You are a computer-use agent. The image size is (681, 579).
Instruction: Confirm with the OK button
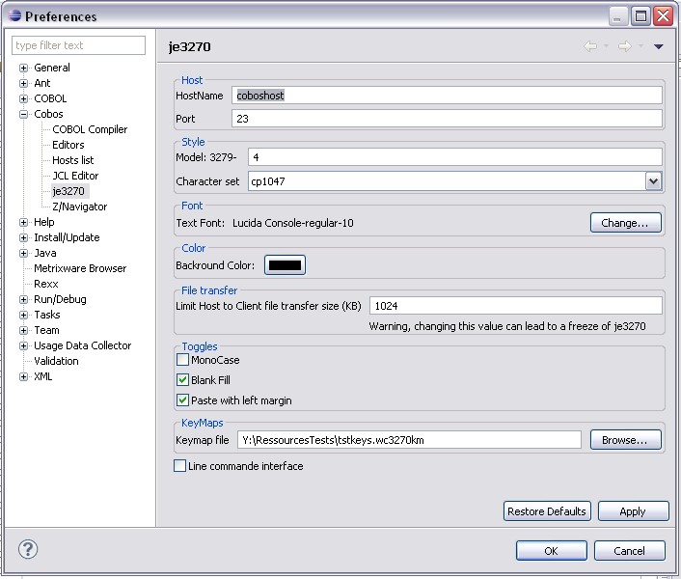pos(551,551)
